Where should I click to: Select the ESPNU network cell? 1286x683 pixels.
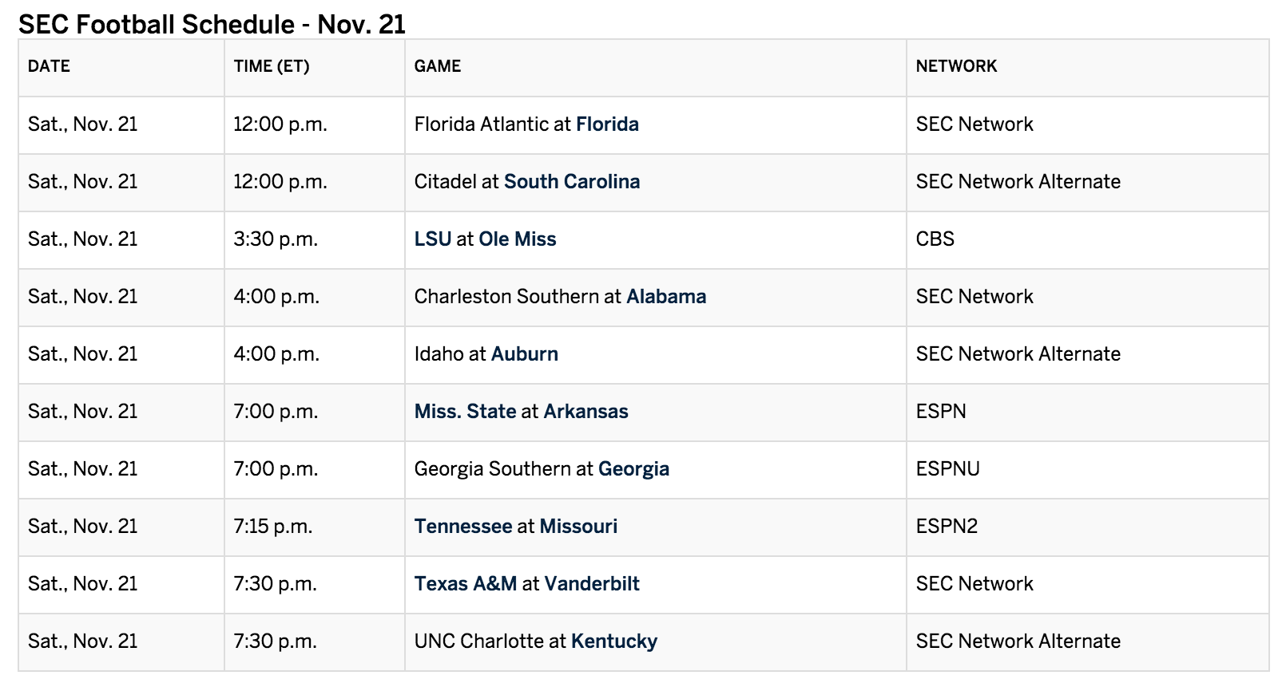(1087, 469)
